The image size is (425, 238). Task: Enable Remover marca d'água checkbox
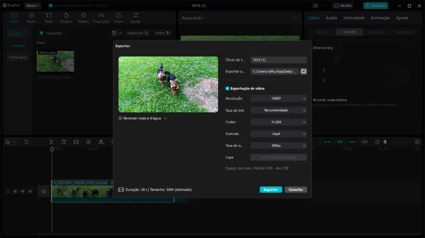pyautogui.click(x=120, y=118)
